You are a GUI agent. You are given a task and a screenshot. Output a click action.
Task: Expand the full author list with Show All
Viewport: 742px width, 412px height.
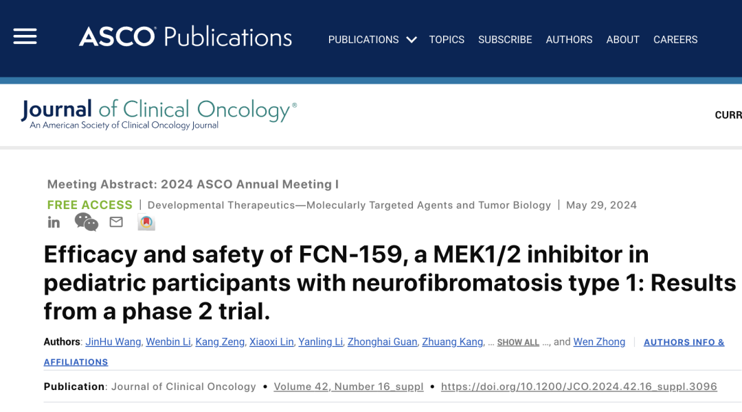518,343
